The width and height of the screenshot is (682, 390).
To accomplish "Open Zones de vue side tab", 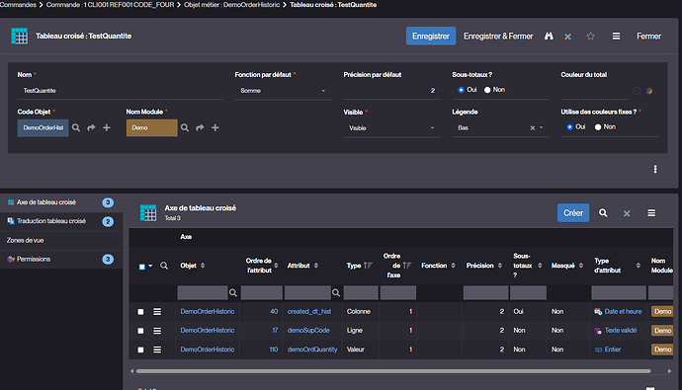I will click(x=61, y=240).
